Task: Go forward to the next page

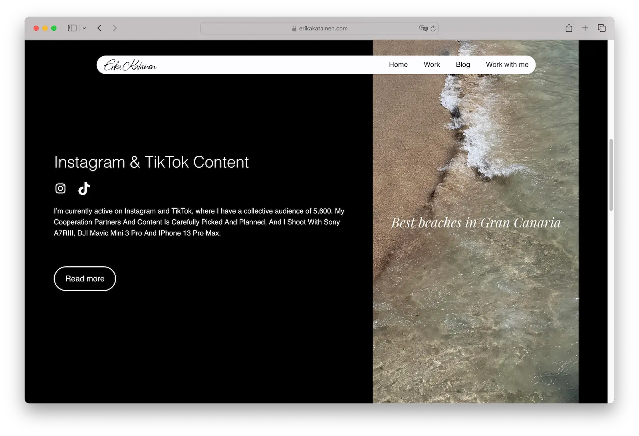Action: 115,28
